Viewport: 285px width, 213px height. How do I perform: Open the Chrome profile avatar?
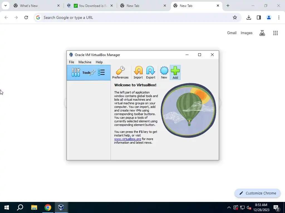pos(269,17)
